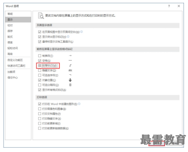
Task: Click the anchor object position icon
Action: coord(70,80)
